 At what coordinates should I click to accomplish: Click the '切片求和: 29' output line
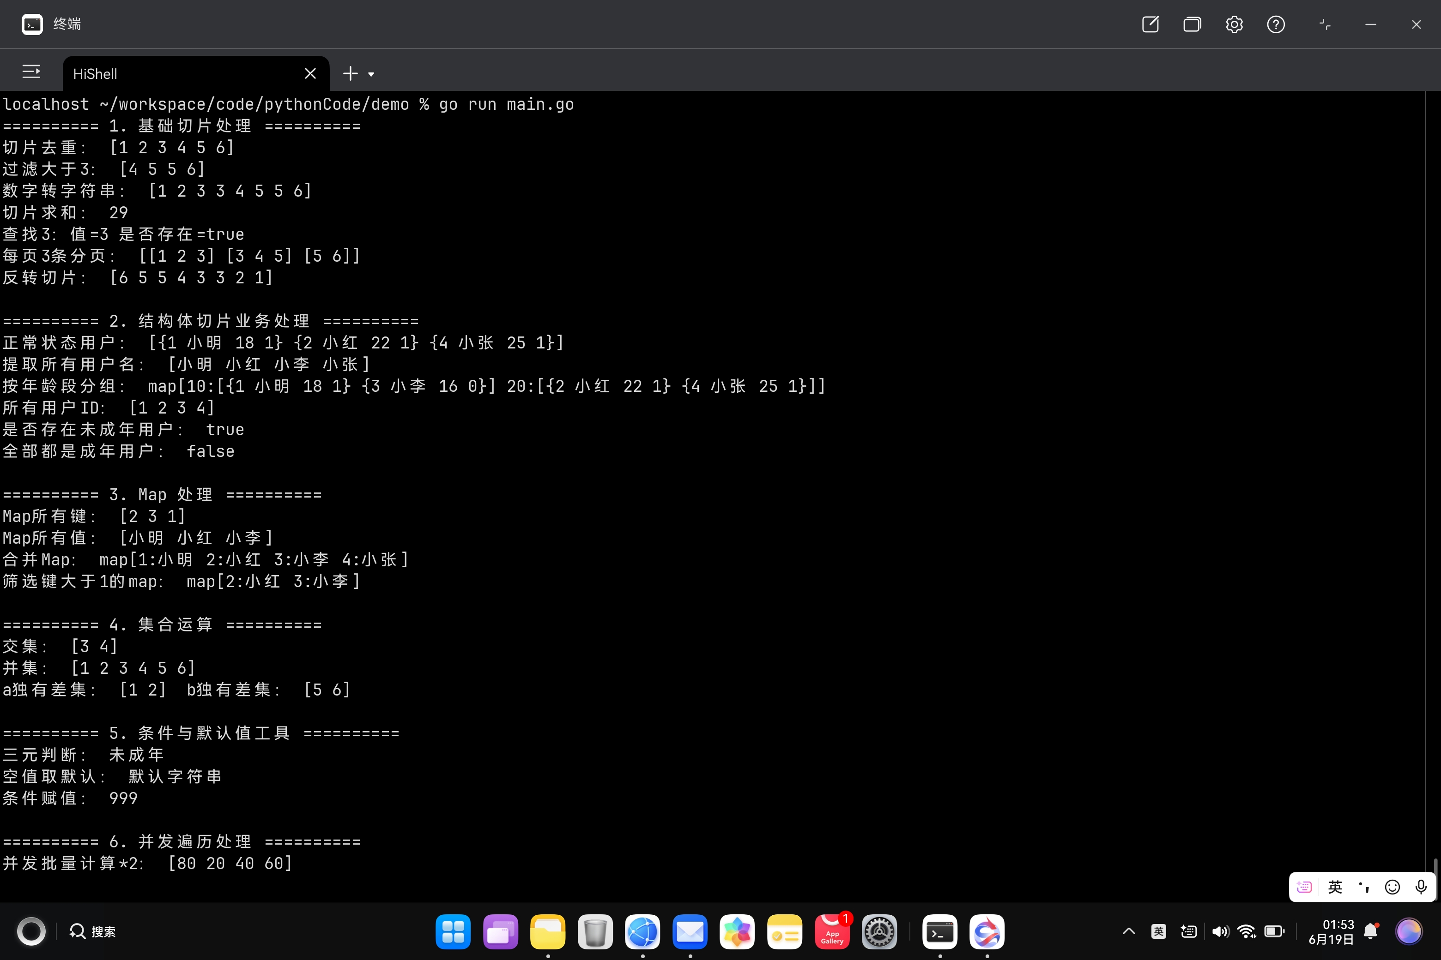[66, 212]
